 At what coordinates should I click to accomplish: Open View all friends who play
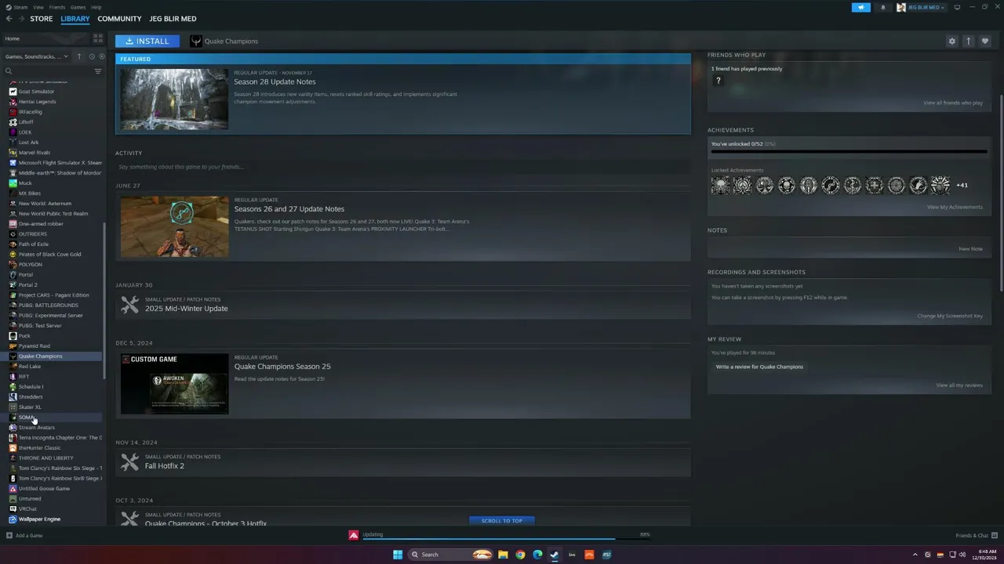953,103
